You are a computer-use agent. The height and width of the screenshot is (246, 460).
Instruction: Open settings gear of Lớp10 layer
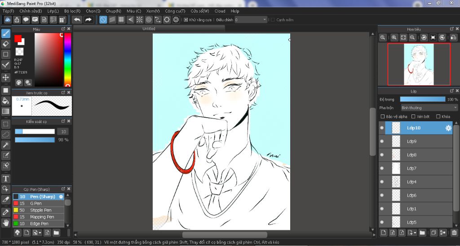(x=448, y=128)
